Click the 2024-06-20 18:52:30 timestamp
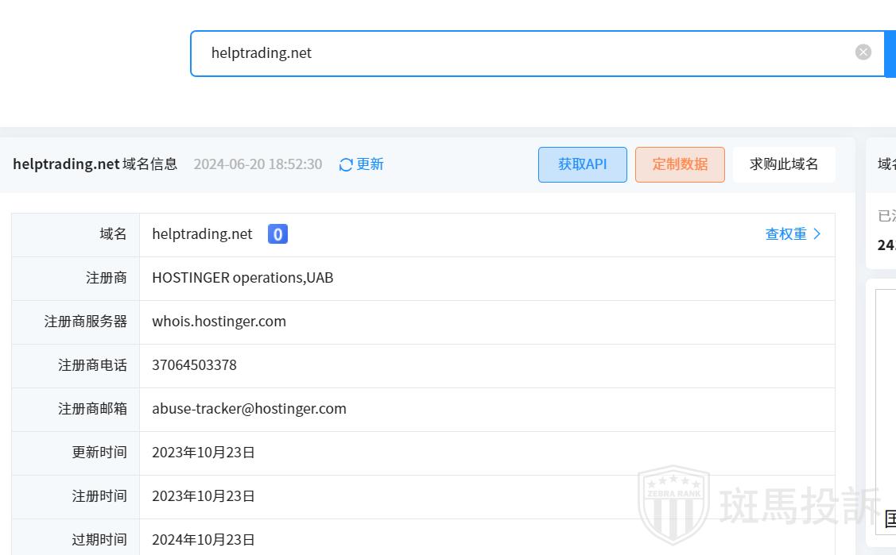 coord(258,164)
